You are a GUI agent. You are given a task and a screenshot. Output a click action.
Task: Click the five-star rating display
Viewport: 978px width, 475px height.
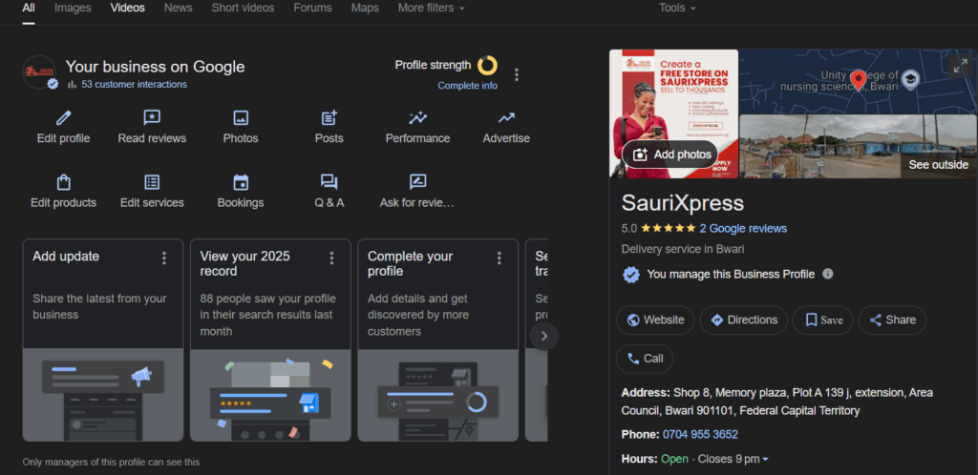coord(668,229)
